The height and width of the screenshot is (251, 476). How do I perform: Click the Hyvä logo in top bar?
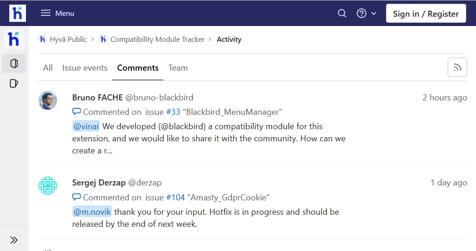[x=18, y=13]
